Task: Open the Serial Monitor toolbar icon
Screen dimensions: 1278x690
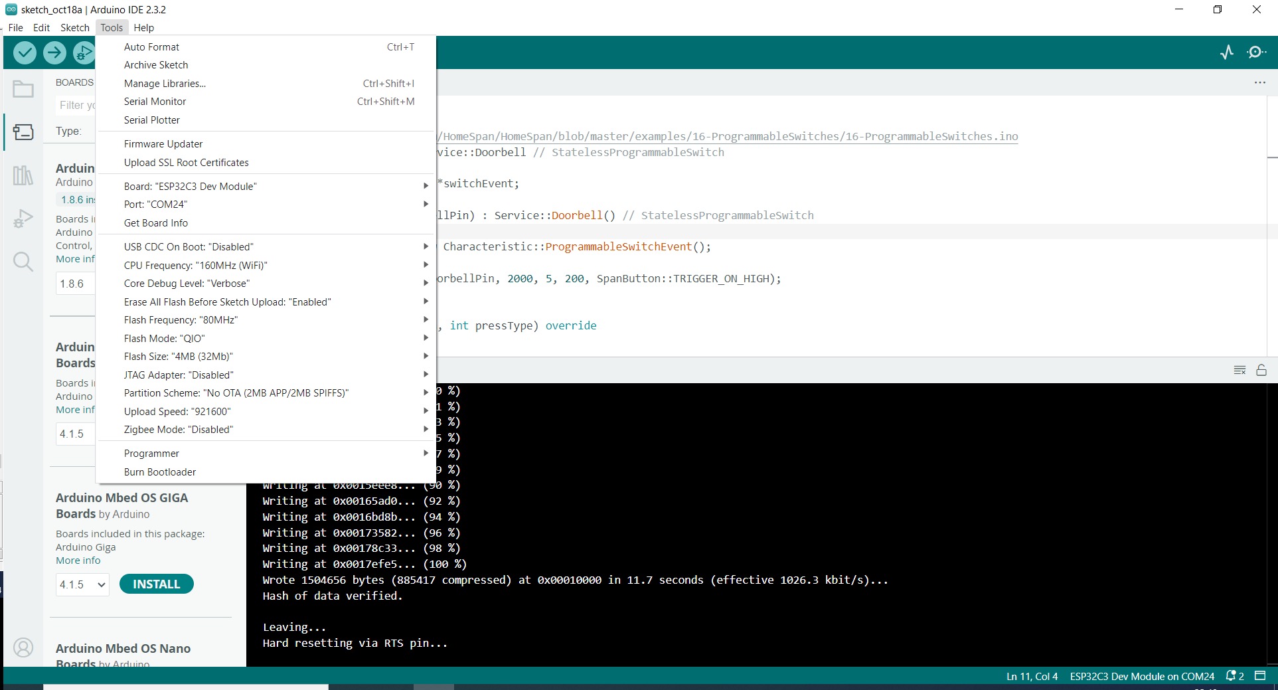Action: click(x=1256, y=52)
